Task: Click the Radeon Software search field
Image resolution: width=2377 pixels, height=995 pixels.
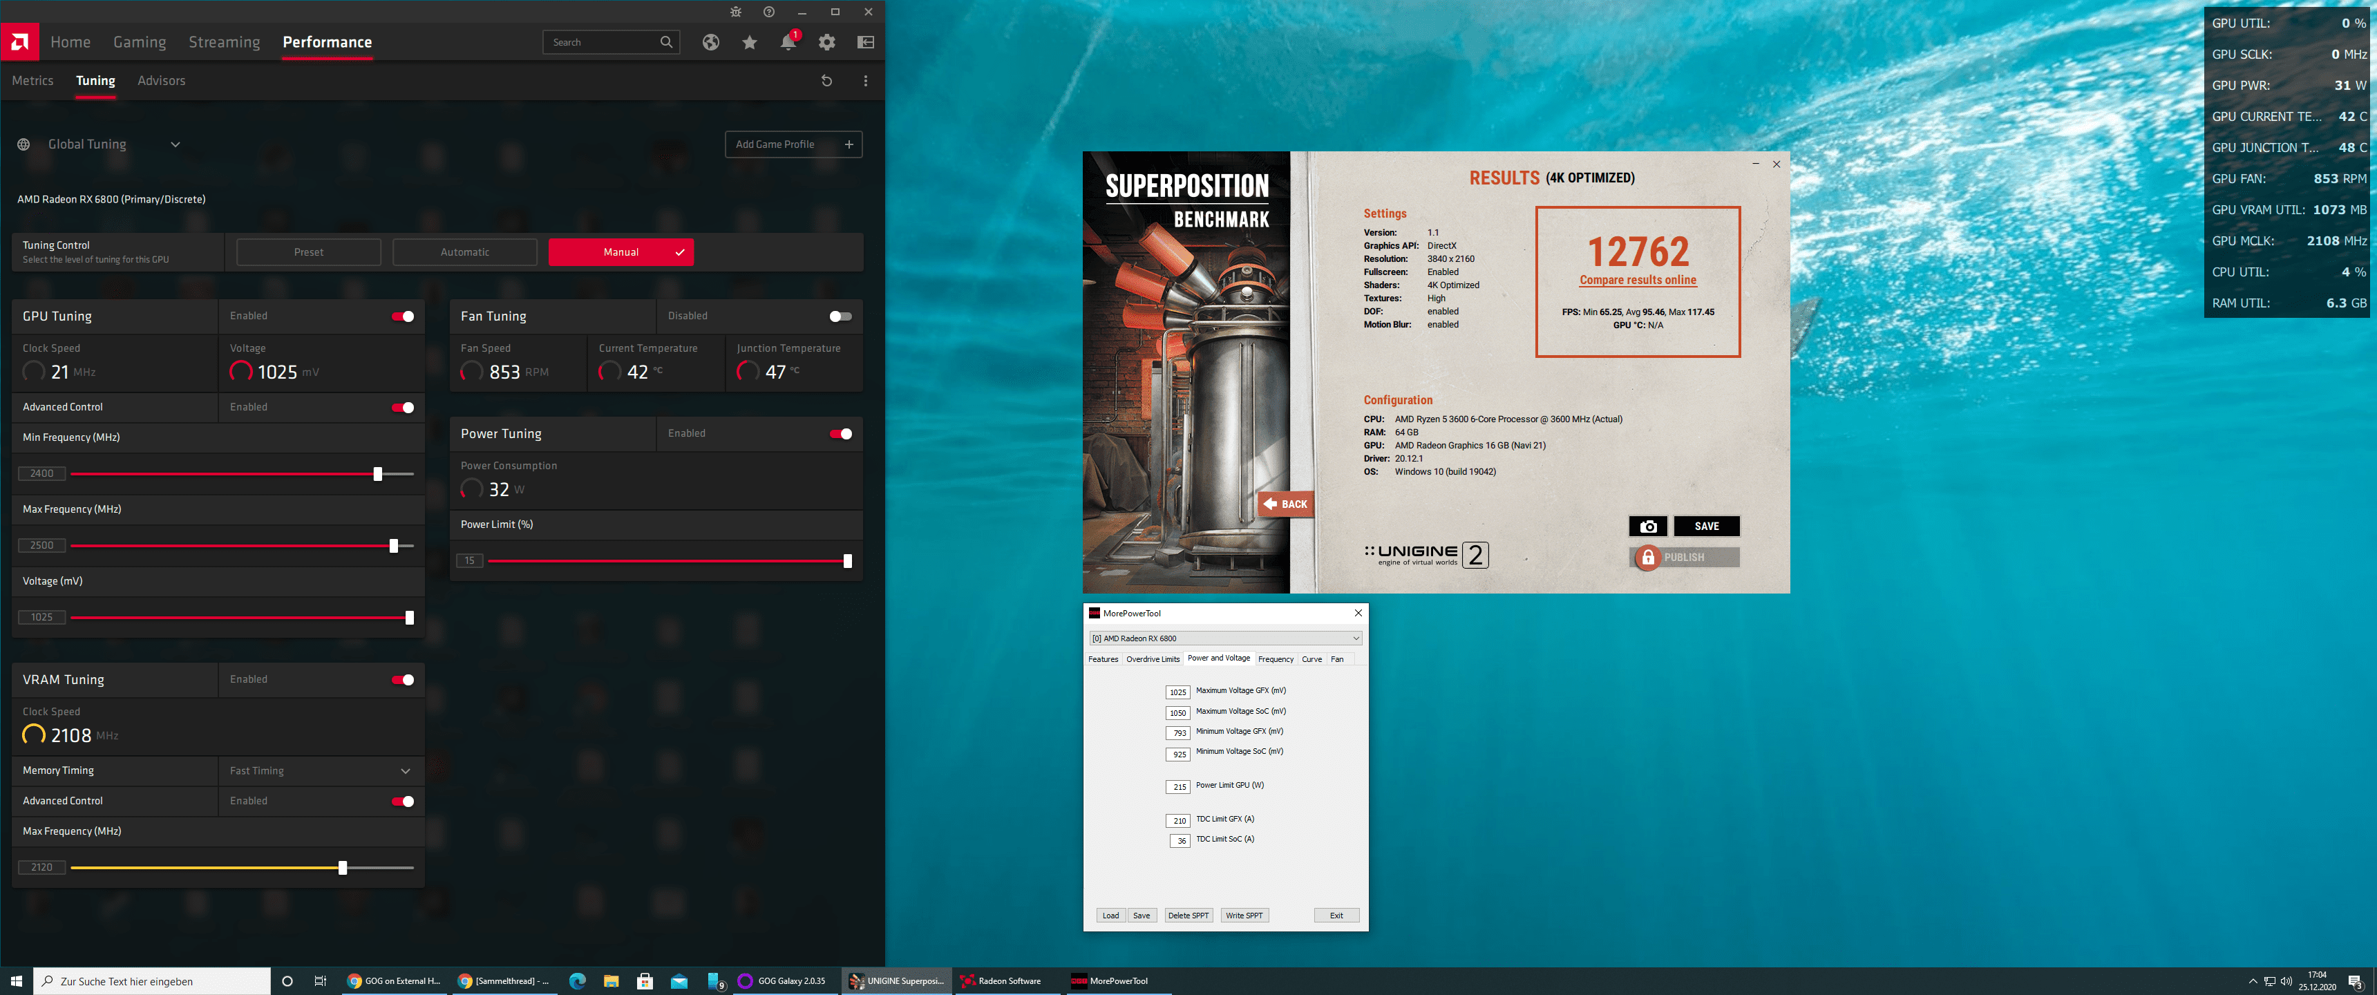Action: point(611,42)
